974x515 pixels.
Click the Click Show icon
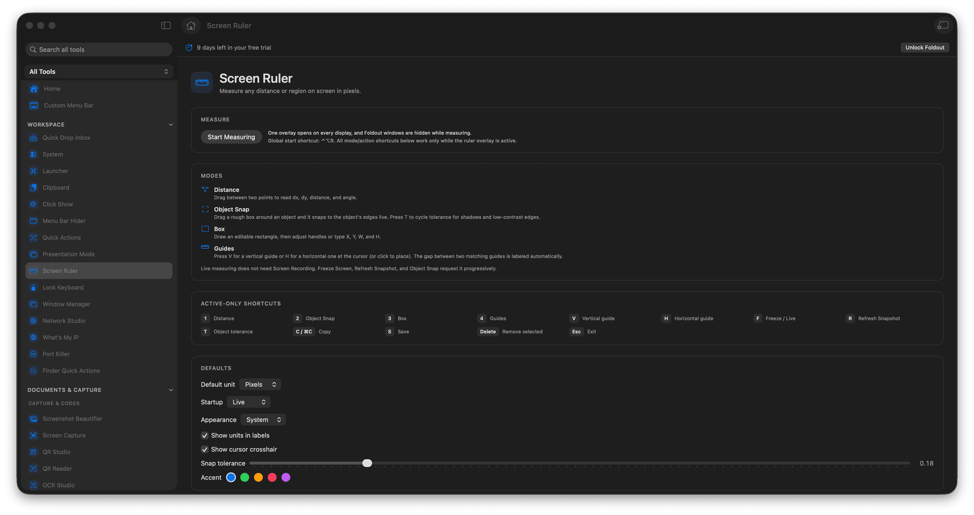coord(33,204)
